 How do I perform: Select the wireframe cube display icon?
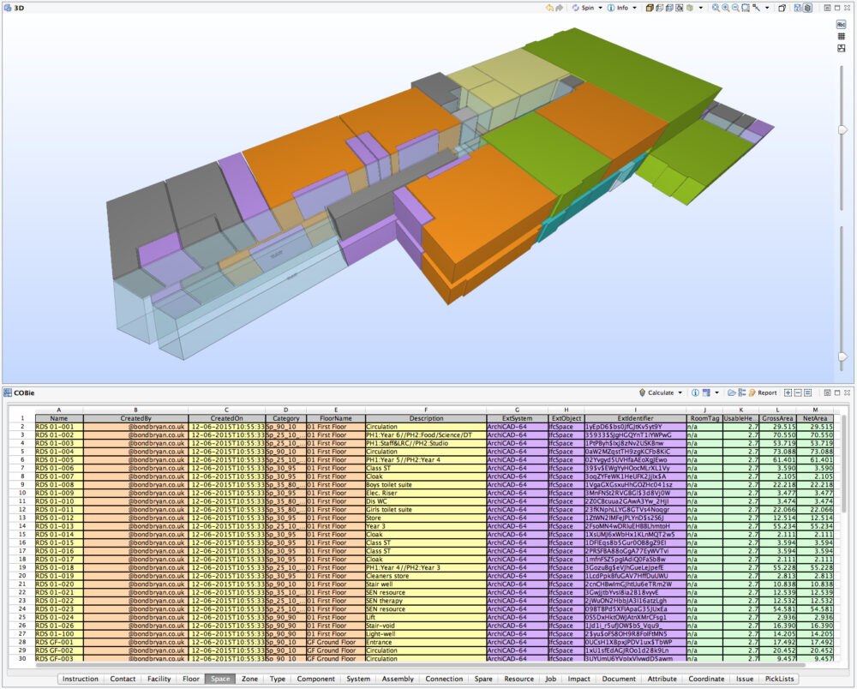(660, 9)
